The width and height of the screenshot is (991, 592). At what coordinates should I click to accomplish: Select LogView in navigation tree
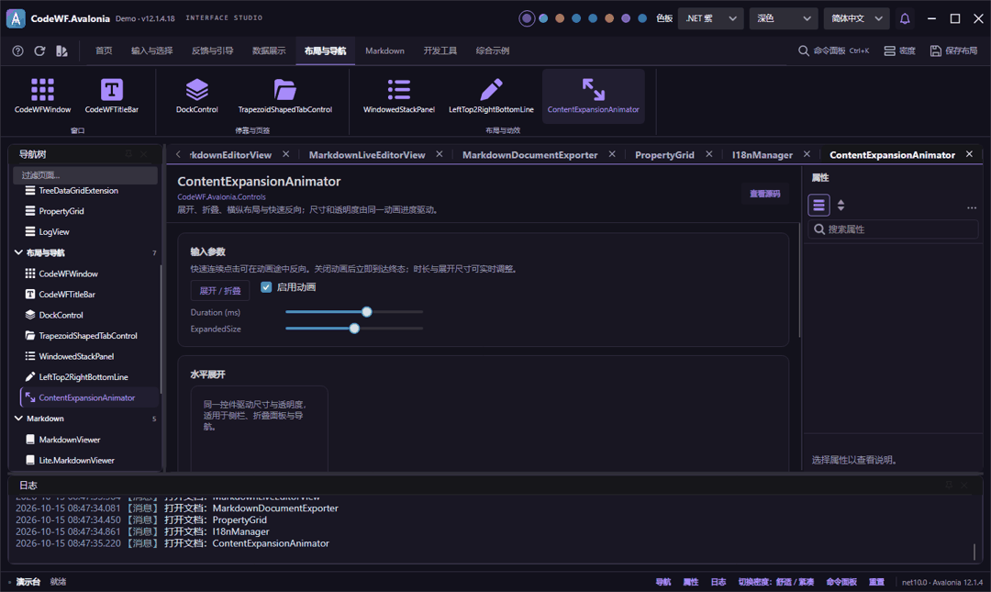click(54, 232)
